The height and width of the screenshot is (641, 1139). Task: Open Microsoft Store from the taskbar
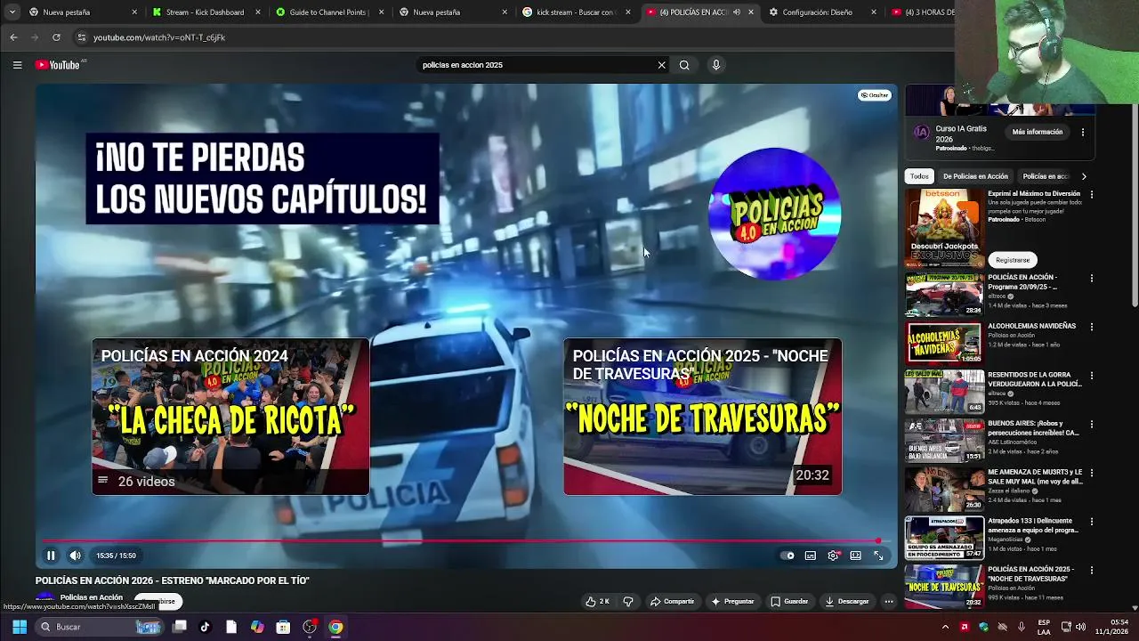point(283,627)
